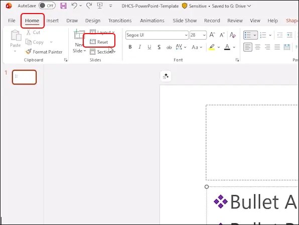Apply bullets to the text

[247, 35]
